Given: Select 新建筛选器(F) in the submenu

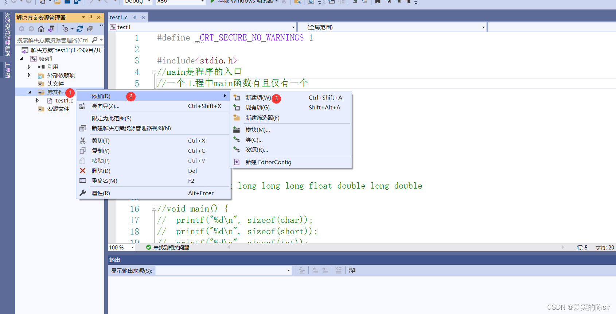Looking at the screenshot, I should click(x=291, y=117).
